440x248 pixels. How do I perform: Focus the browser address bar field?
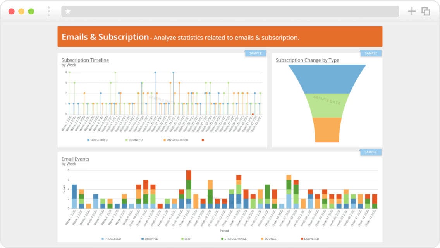click(x=230, y=12)
